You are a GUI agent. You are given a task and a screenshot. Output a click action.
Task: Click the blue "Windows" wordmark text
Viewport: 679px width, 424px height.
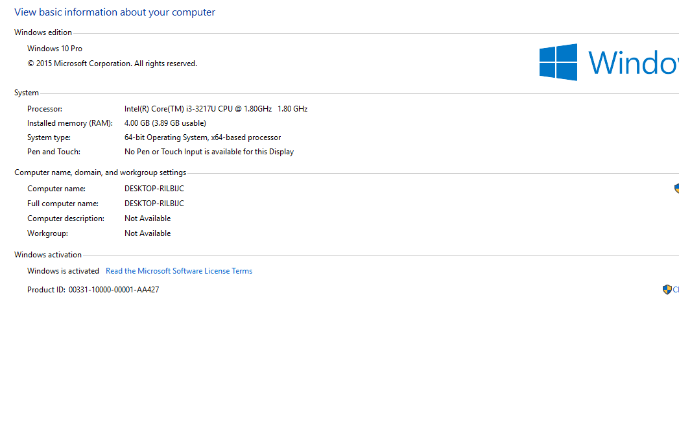click(633, 63)
